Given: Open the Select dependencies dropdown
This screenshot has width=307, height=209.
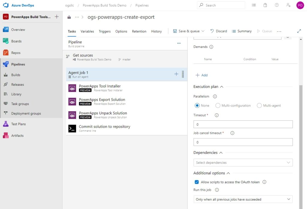Looking at the screenshot, I should click(x=243, y=162).
